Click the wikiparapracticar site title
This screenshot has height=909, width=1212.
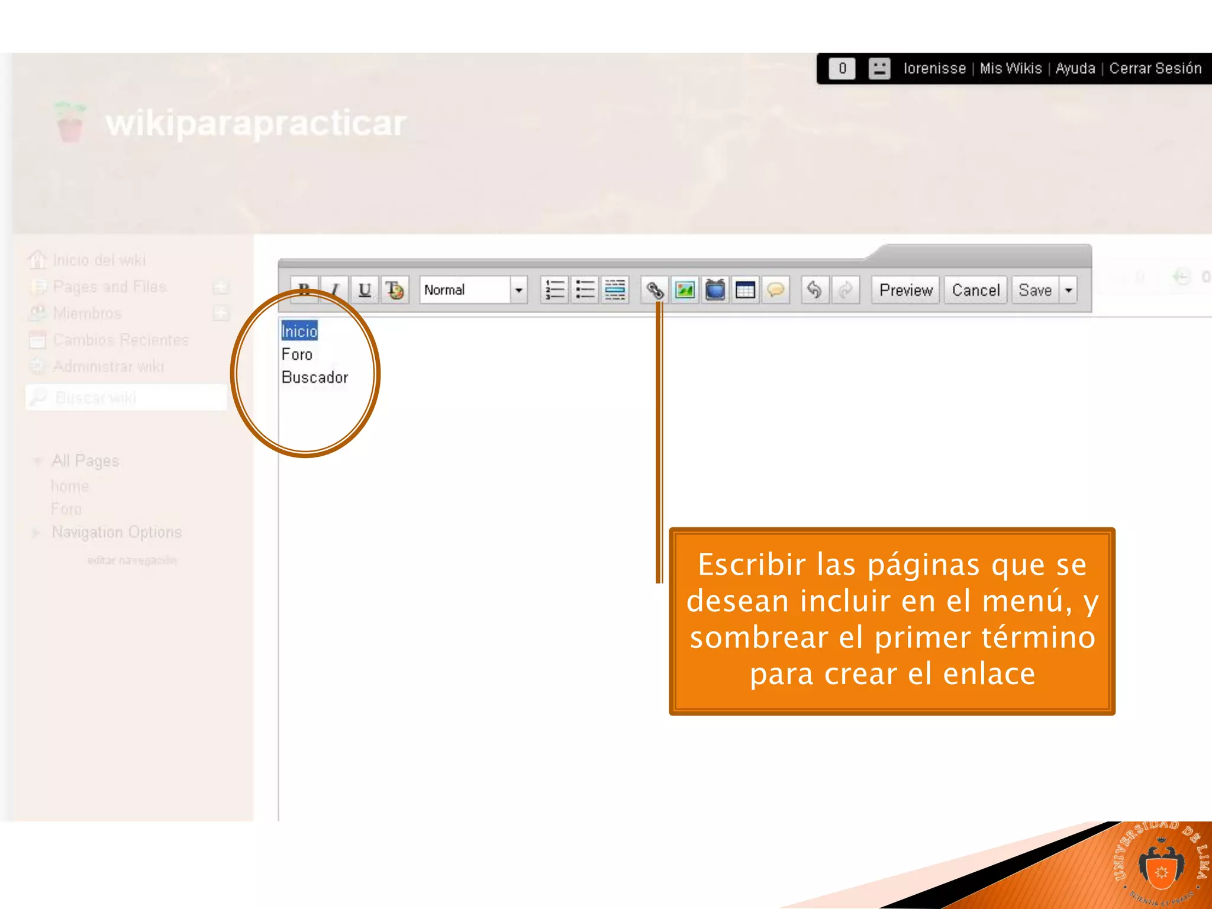(x=256, y=124)
